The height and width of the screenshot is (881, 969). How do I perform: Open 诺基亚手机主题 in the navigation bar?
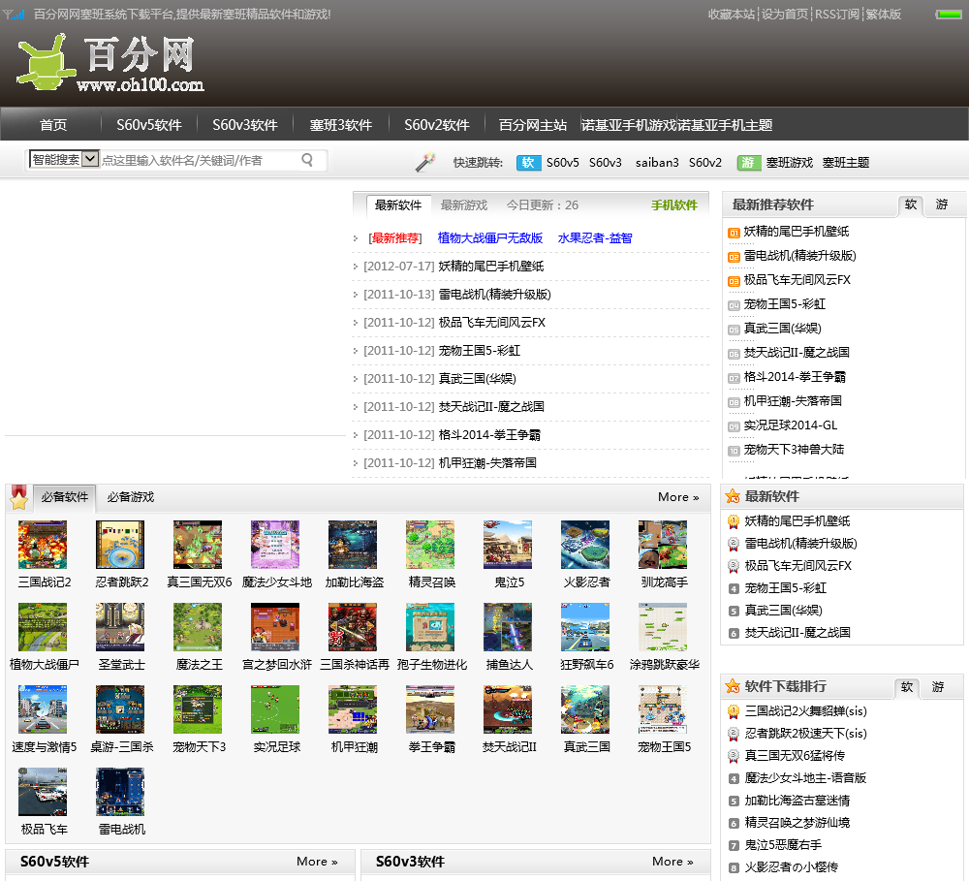click(725, 125)
